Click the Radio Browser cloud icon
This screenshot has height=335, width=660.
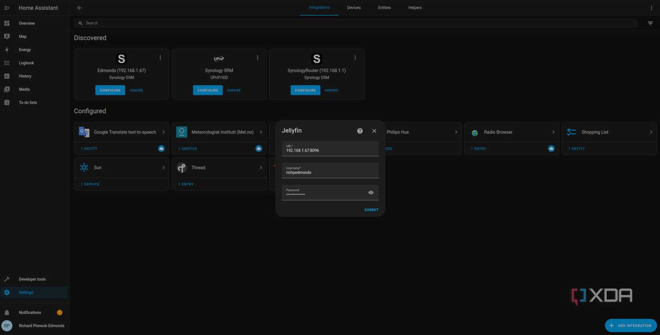pos(551,149)
